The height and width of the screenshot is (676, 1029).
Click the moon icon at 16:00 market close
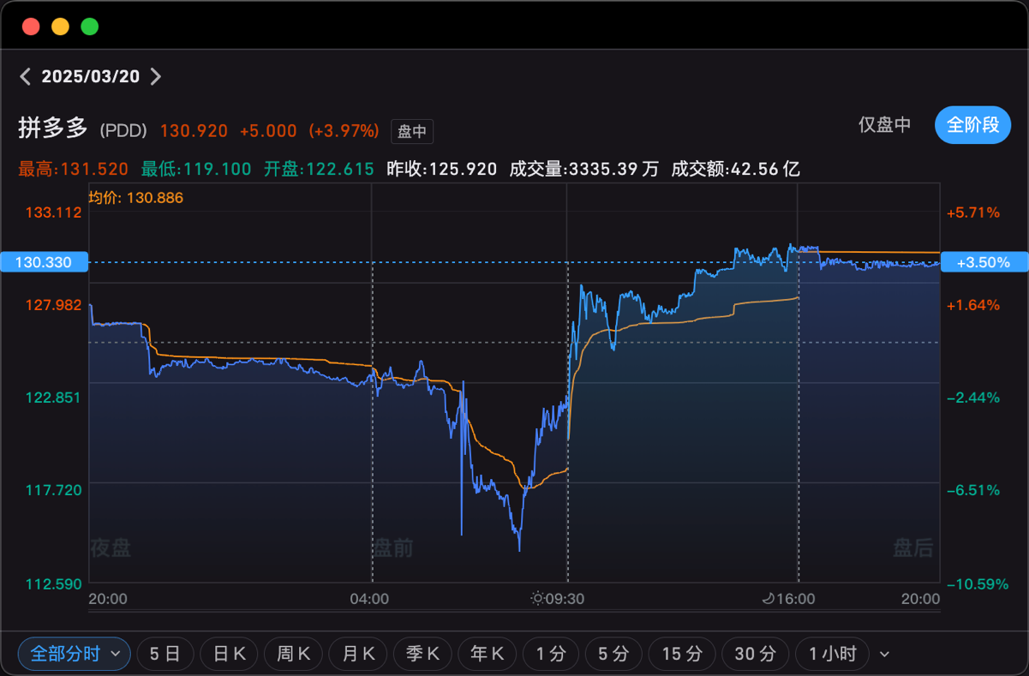(768, 599)
